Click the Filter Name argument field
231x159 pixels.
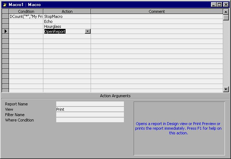click(x=90, y=115)
